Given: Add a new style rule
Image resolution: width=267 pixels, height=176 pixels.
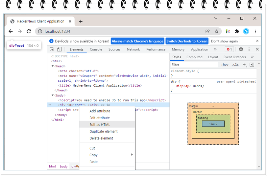Looking at the screenshot, I should [244, 65].
